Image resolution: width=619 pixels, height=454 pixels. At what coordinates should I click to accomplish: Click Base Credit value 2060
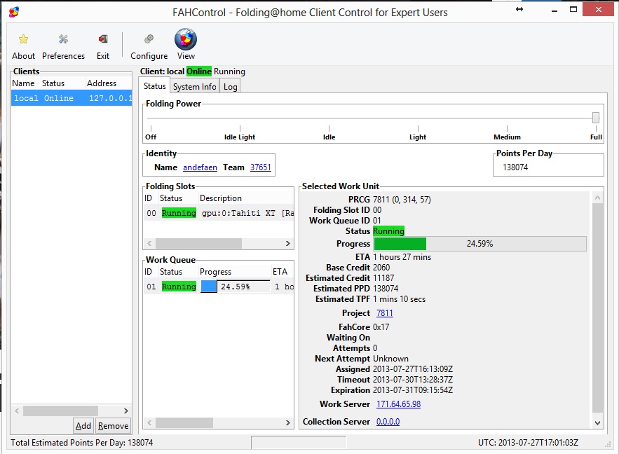[x=381, y=268]
